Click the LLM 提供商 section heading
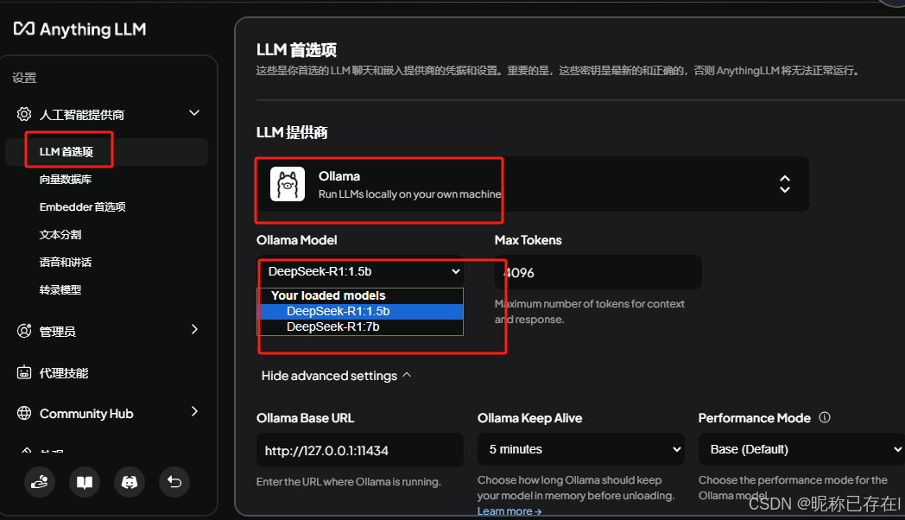The image size is (905, 520). 292,133
